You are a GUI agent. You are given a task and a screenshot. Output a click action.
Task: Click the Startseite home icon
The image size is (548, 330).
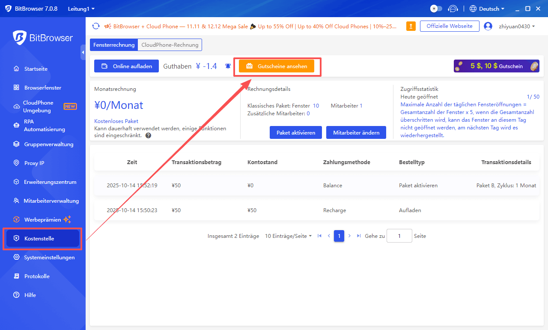(x=16, y=69)
